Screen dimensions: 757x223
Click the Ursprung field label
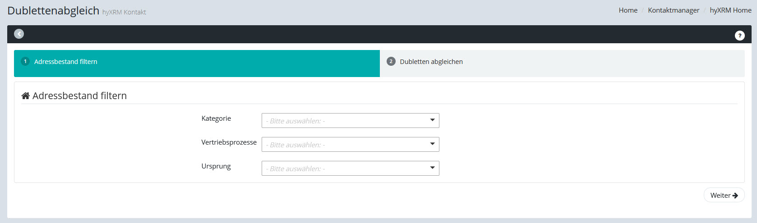click(x=216, y=166)
